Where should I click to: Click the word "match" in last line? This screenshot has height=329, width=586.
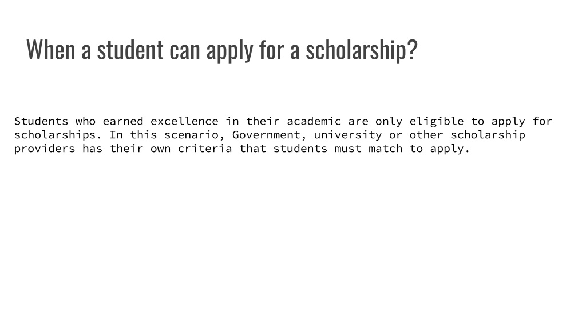click(x=386, y=149)
